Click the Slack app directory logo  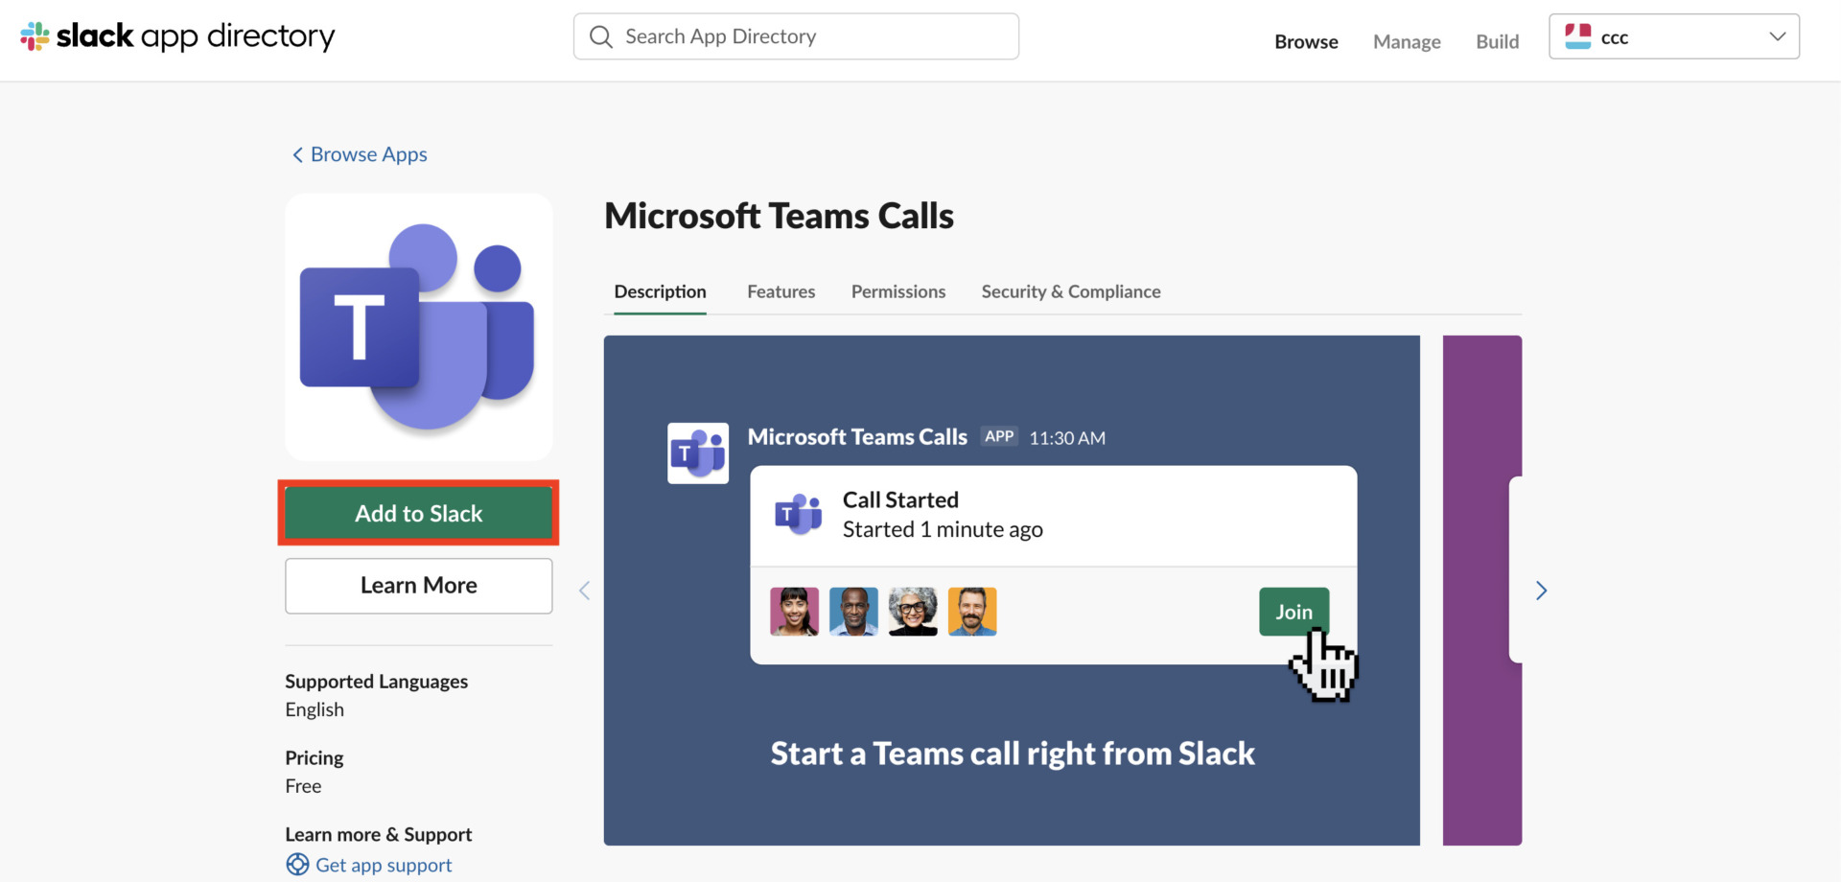176,36
